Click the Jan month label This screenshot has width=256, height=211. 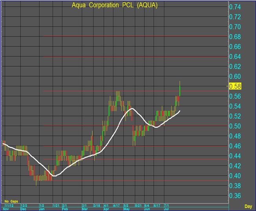tap(42, 209)
